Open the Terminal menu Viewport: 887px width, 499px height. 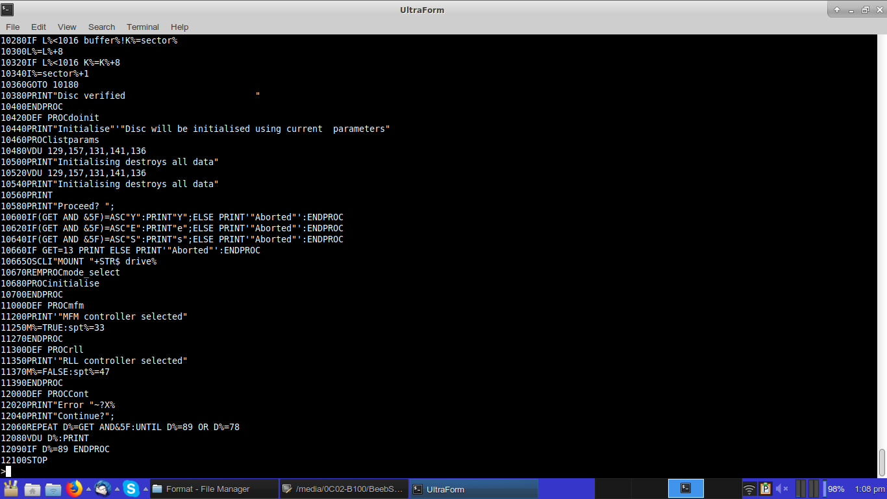[143, 27]
